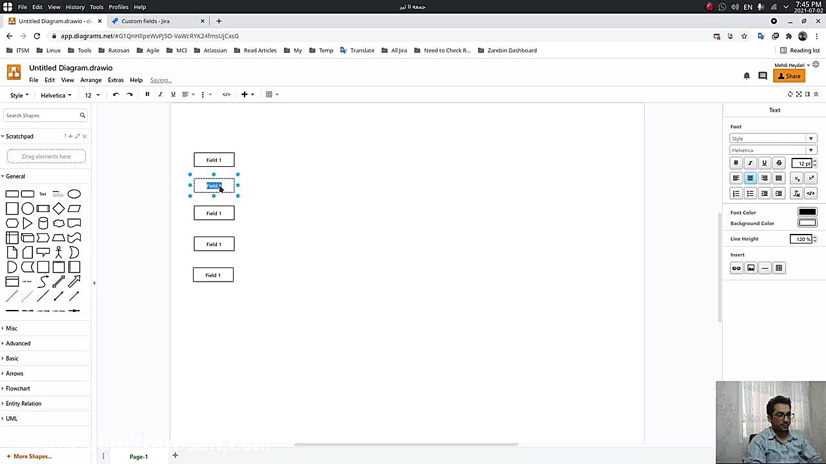
Task: Apply superscript formatting
Action: [811, 178]
